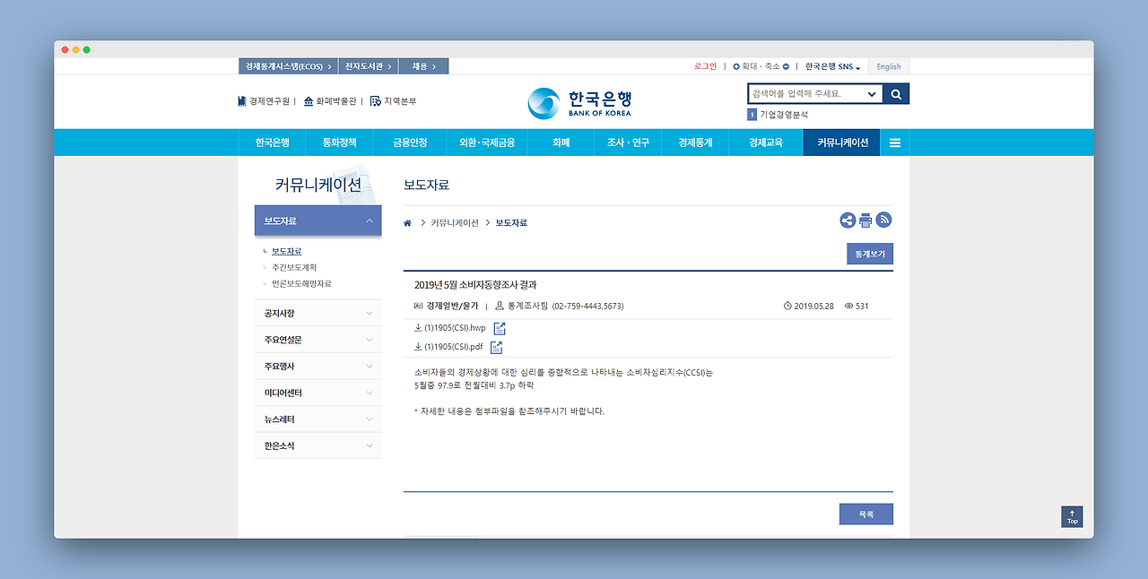Viewport: 1148px width, 579px height.
Task: Open the 금융안정 main menu
Action: tap(410, 143)
